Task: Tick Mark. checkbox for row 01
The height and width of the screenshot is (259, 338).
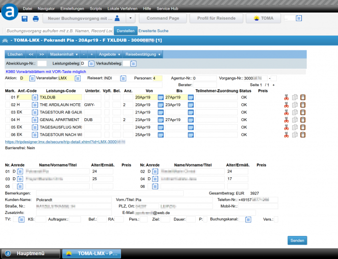Action: 8,97
